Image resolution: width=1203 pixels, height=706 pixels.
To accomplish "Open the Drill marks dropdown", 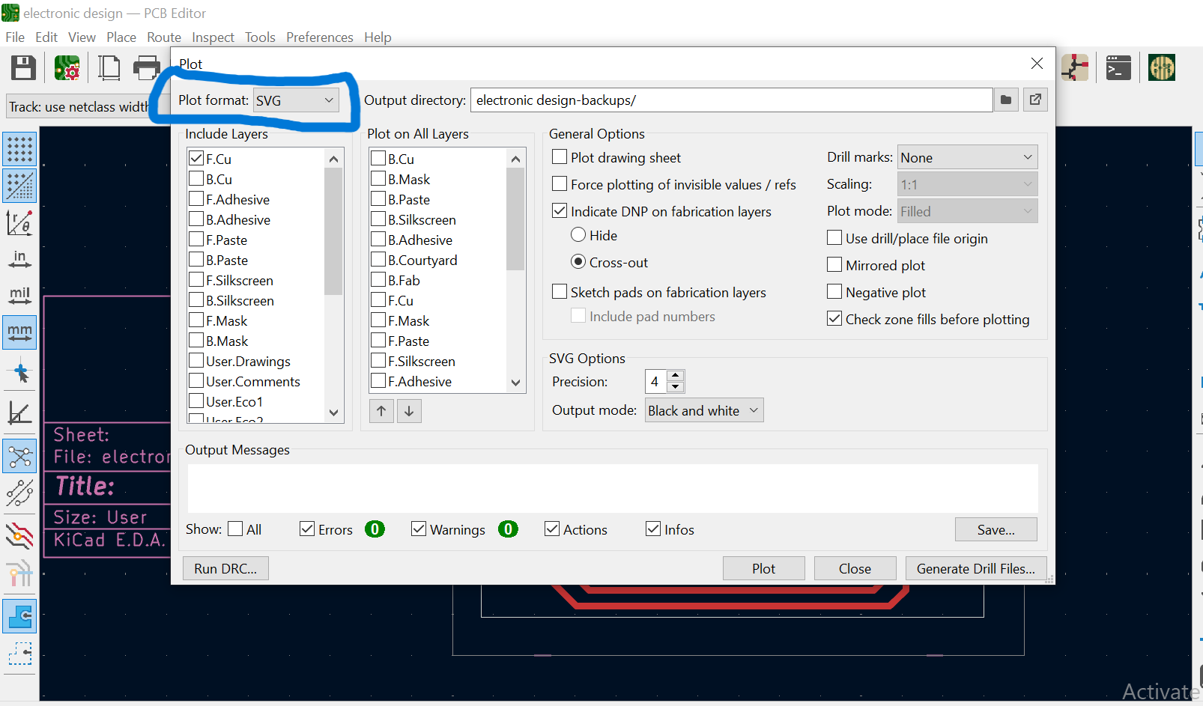I will (967, 157).
